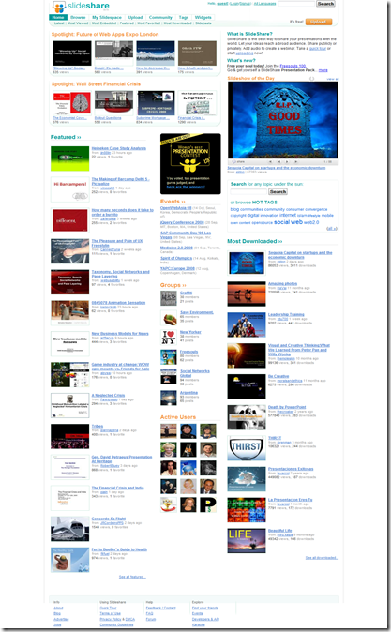Image resolution: width=391 pixels, height=632 pixels.
Task: Open the Argentina group link
Action: (x=188, y=393)
